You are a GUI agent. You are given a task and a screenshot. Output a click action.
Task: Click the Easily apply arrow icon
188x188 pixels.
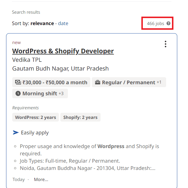point(16,133)
